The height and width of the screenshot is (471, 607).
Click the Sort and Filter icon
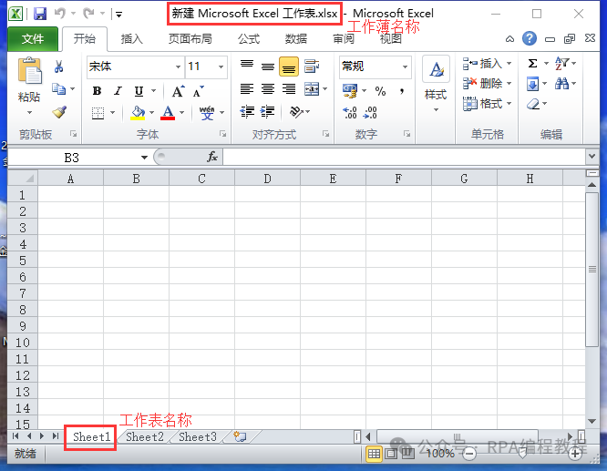(561, 63)
